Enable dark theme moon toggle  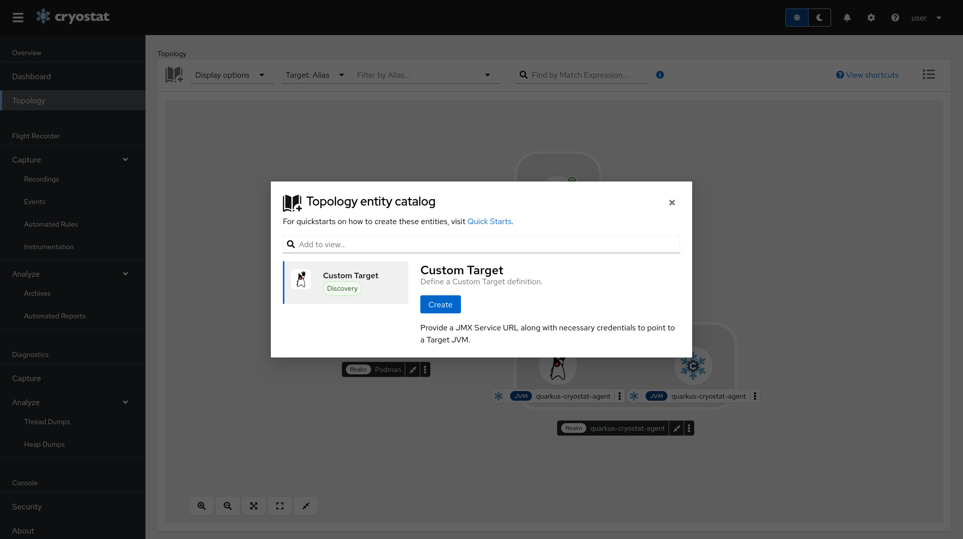[x=820, y=18]
